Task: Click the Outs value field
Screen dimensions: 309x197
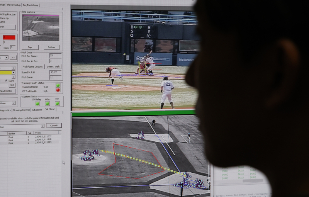Action: 13,47
